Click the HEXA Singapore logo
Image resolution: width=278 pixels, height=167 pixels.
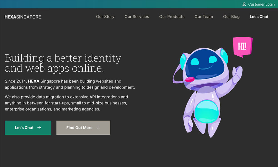23,17
